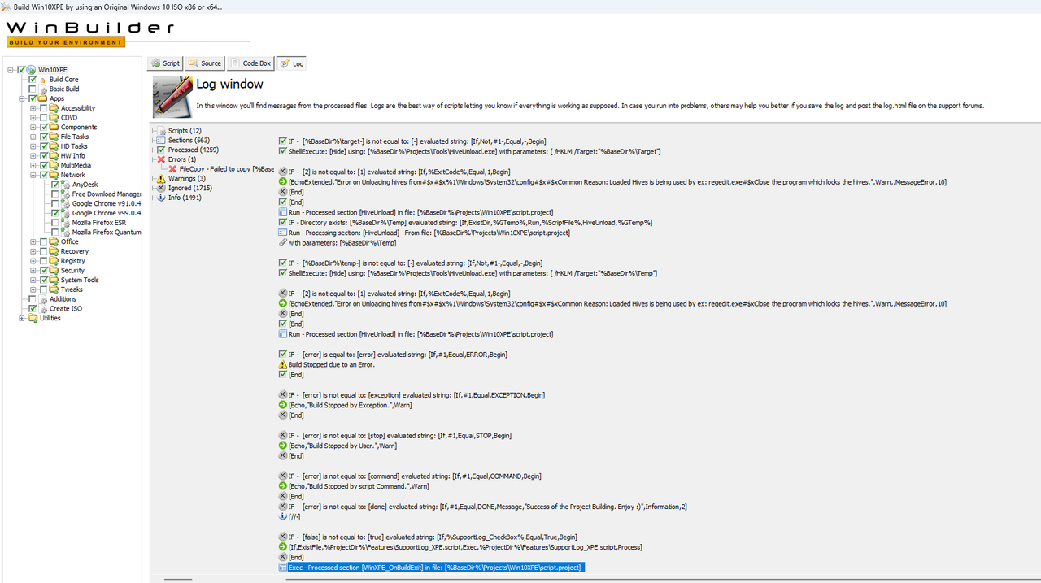Enable the Mozilla Firefox ESR checkbox

[55, 223]
